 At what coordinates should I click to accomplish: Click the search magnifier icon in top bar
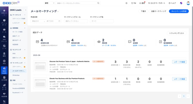point(98,3)
